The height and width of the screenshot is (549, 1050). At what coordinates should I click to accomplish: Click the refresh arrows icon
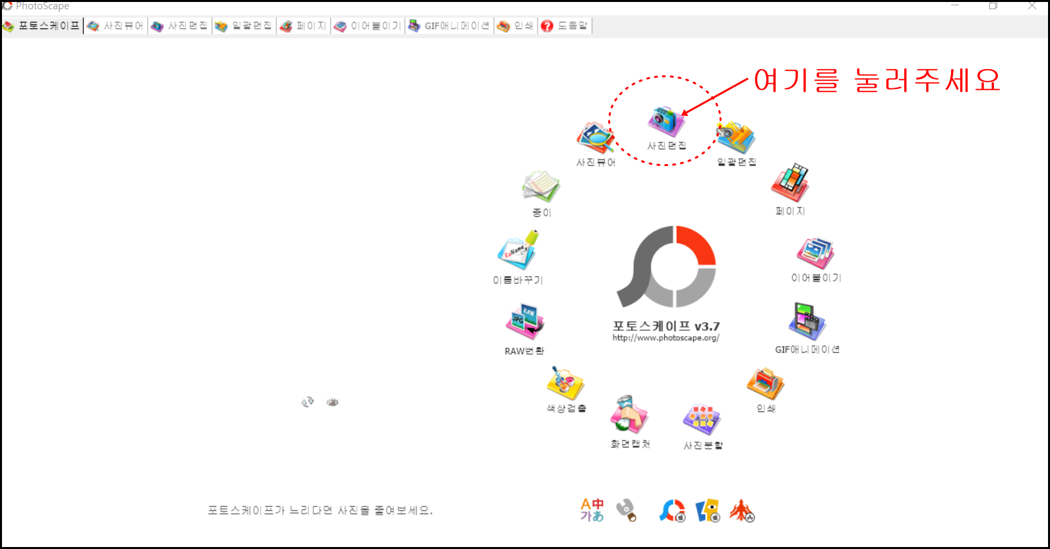(307, 401)
